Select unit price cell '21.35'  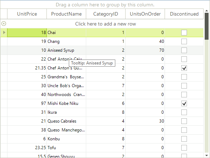[27, 68]
